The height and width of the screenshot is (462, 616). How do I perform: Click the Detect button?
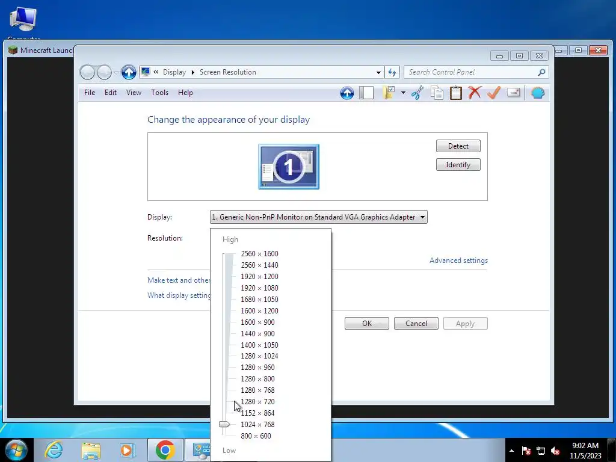click(458, 146)
